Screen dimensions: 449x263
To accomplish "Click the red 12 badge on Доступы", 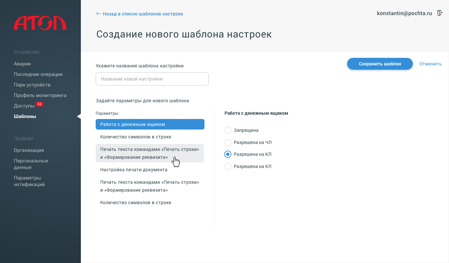I will pos(39,104).
